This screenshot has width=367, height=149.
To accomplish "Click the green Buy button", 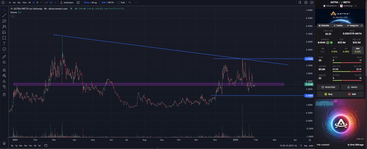I will 328,94.
